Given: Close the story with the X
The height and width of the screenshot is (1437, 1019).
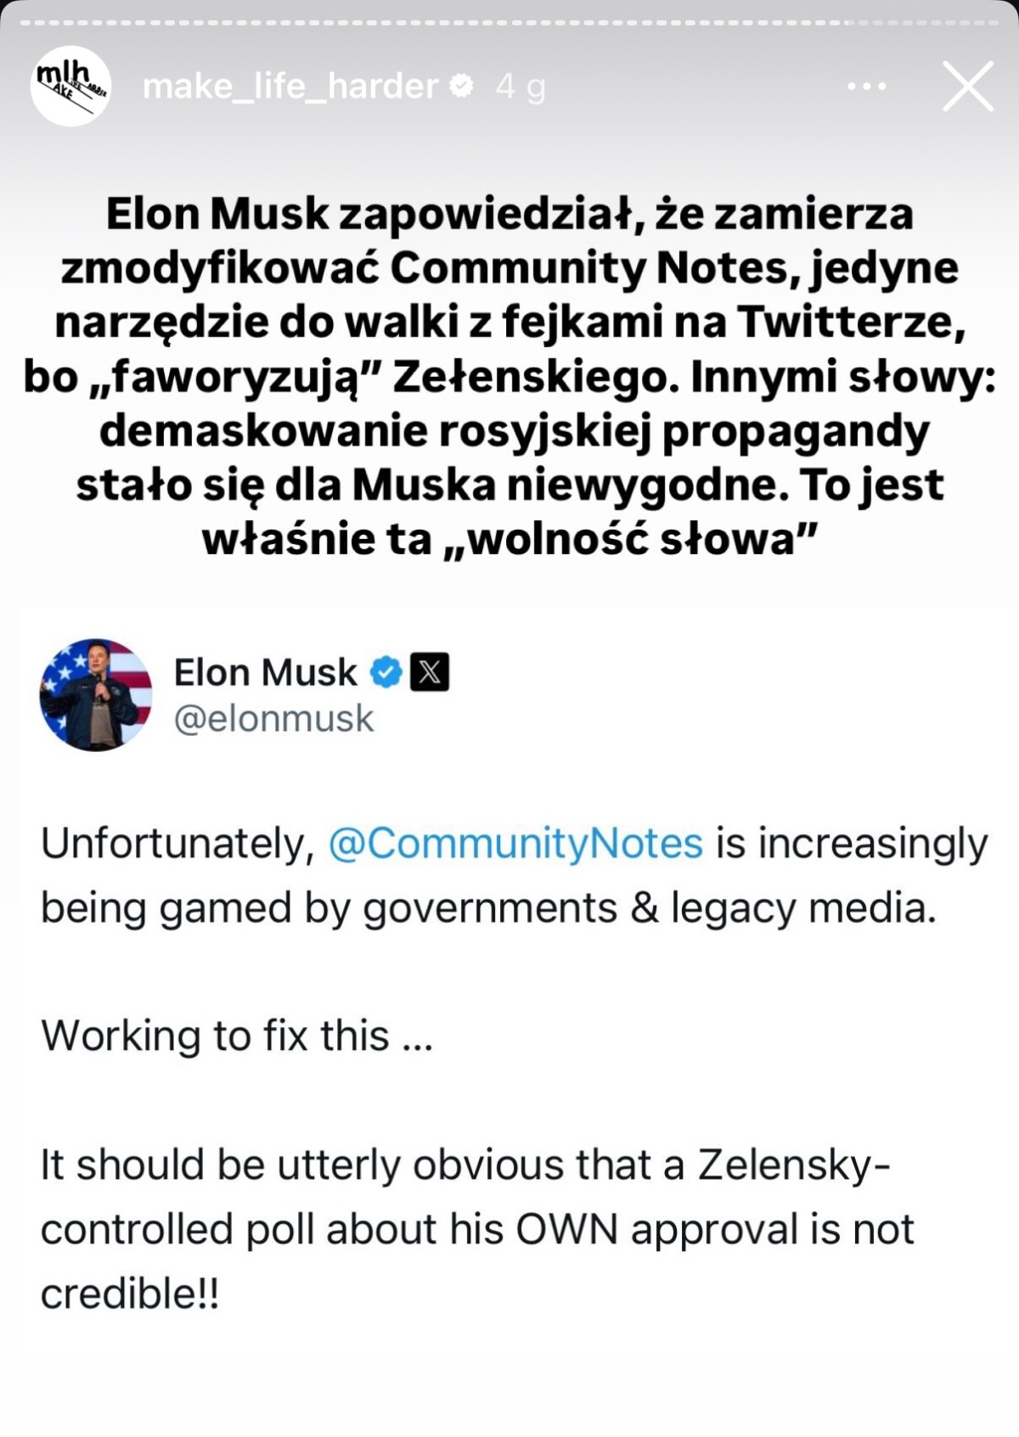Looking at the screenshot, I should [x=967, y=87].
